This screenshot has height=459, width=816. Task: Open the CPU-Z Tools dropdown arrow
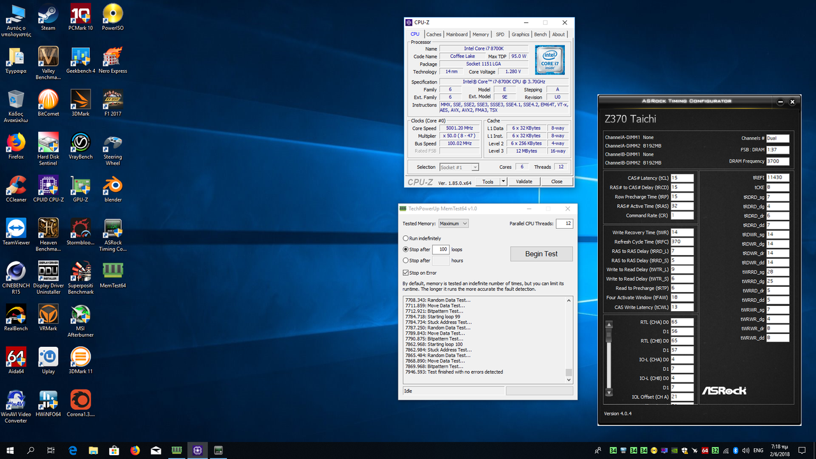point(503,182)
